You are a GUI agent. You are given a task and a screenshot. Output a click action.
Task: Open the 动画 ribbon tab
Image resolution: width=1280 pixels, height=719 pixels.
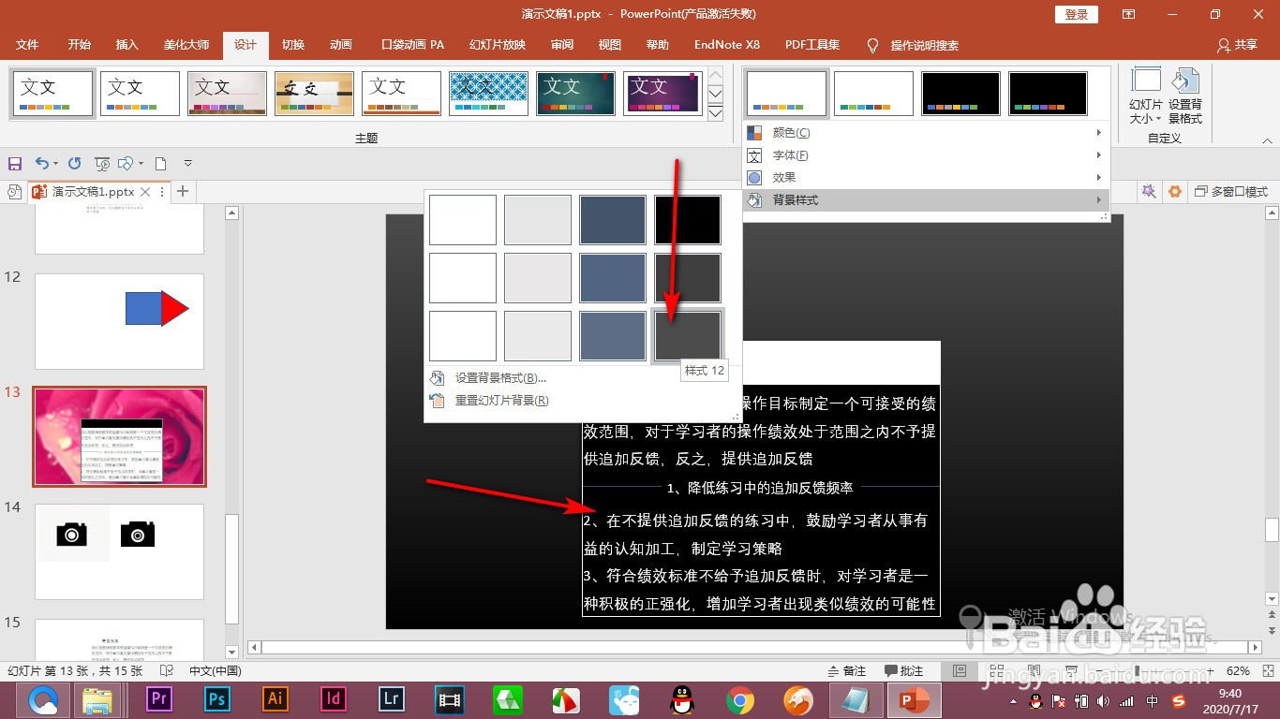pos(341,45)
